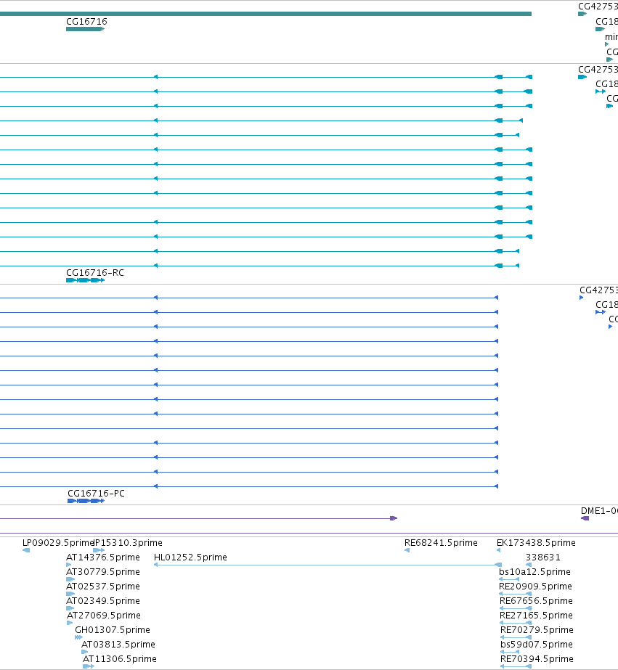Click the LP09029.5prime EST label
Viewport: 618px width, 670px height.
point(57,543)
